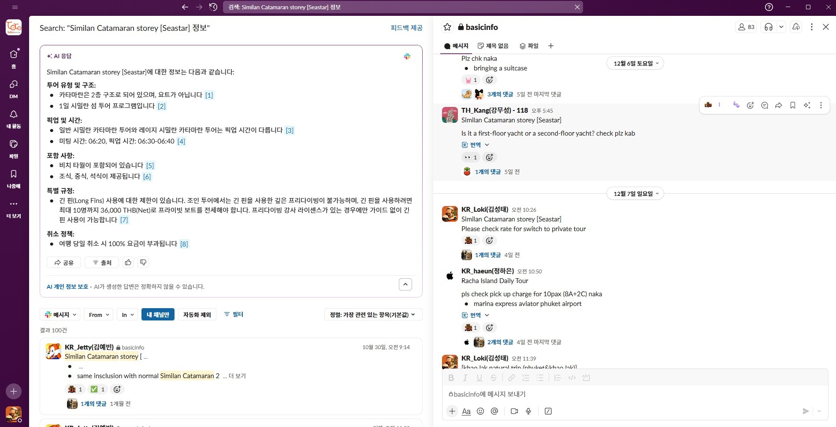Collapse AI answer with chevron button
The height and width of the screenshot is (427, 836).
[x=405, y=284]
